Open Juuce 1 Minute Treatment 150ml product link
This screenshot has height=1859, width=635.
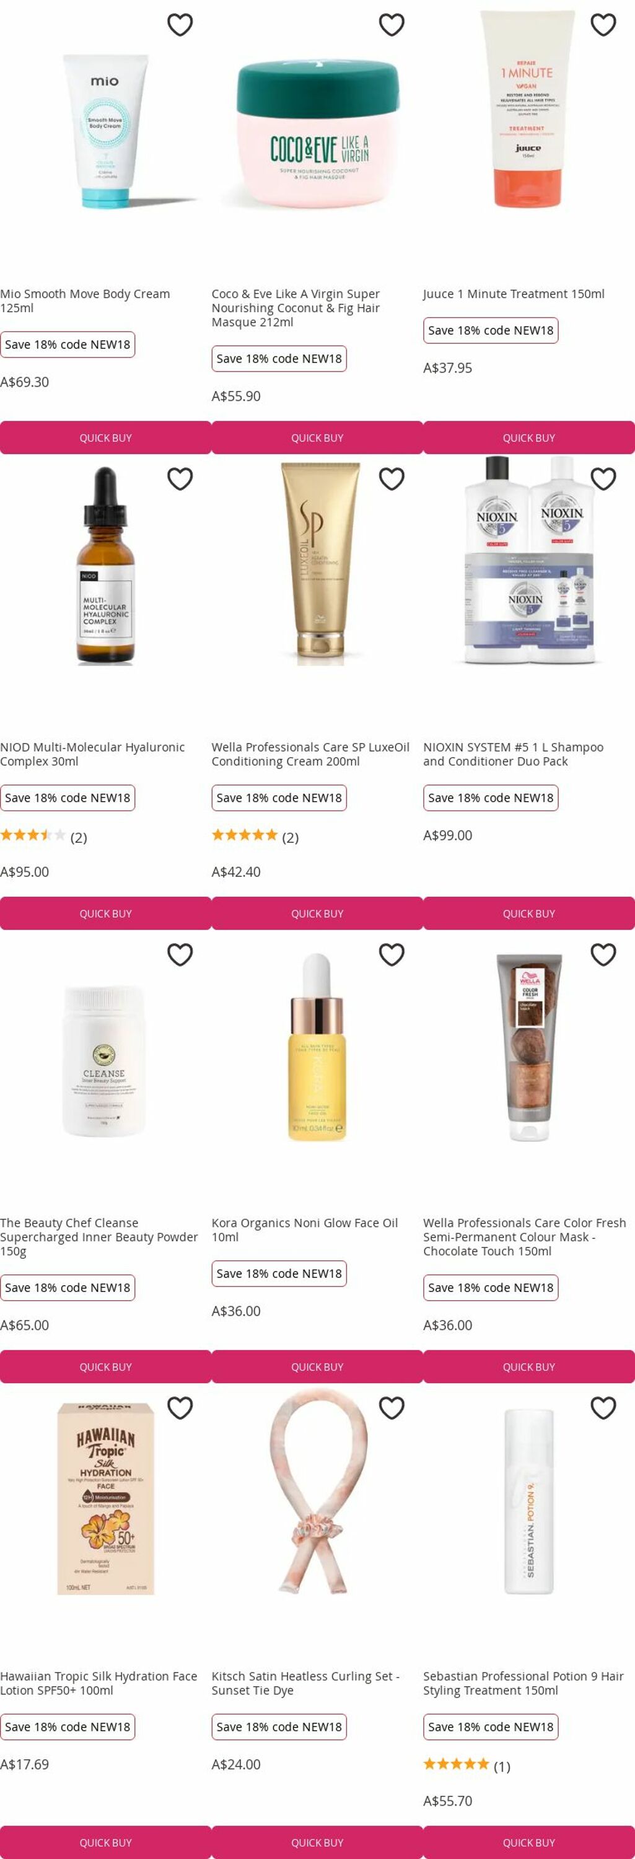[514, 294]
